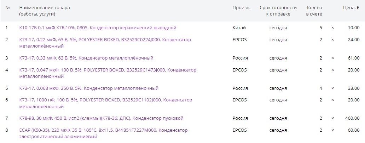Select the K73-17 0.068 мкФ 250 В link
Viewport: 365px width, 143px height.
[89, 88]
